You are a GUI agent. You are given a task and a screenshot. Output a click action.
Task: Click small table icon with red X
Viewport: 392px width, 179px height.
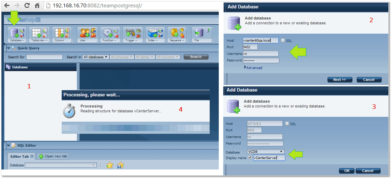tap(45, 35)
